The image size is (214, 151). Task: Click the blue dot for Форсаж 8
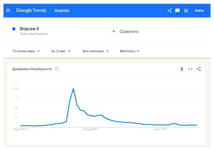tap(14, 29)
